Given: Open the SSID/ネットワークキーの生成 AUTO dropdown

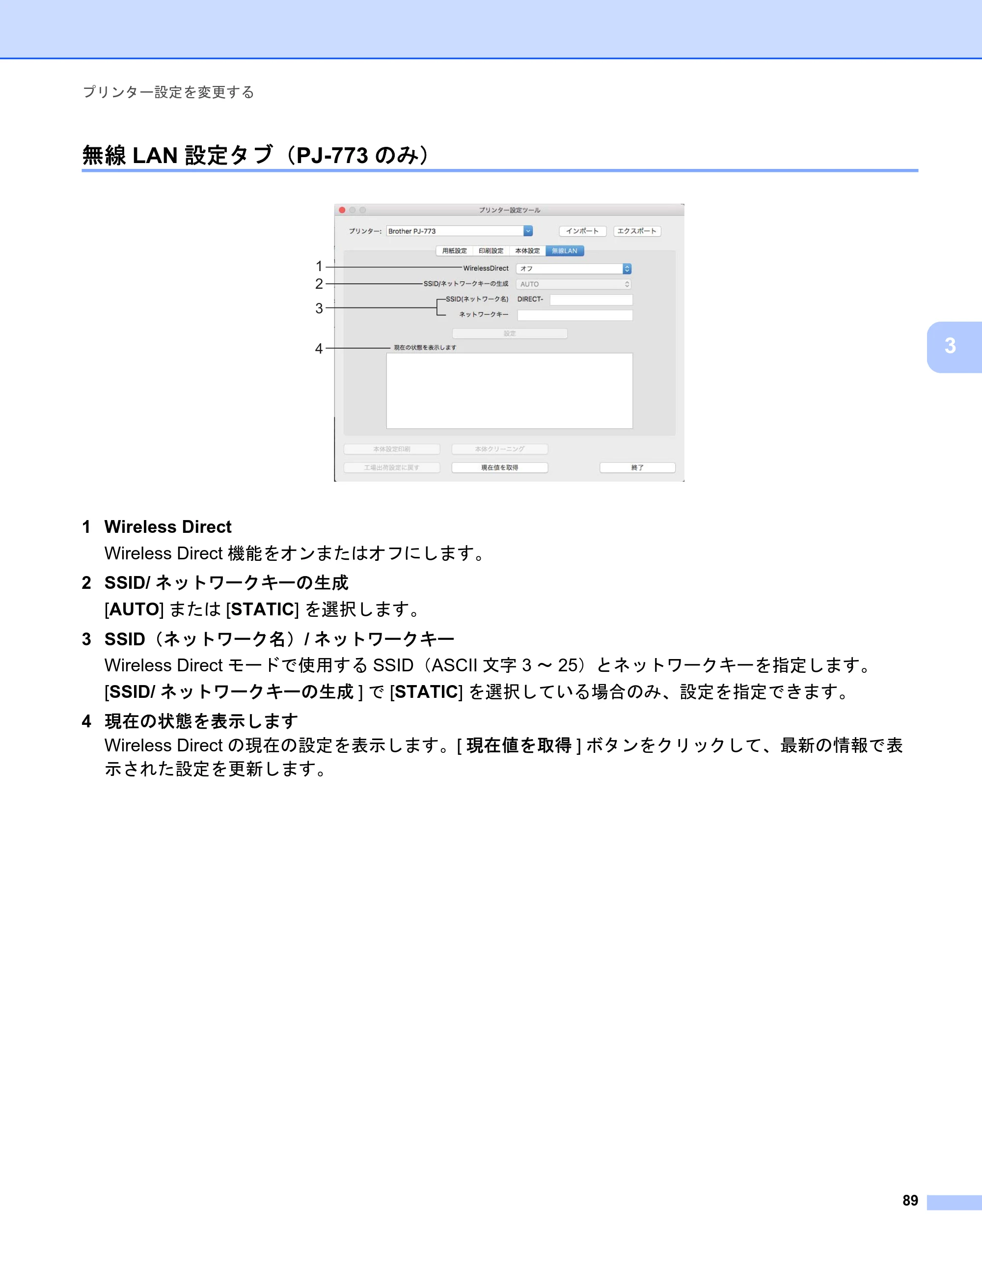Looking at the screenshot, I should pyautogui.click(x=573, y=284).
